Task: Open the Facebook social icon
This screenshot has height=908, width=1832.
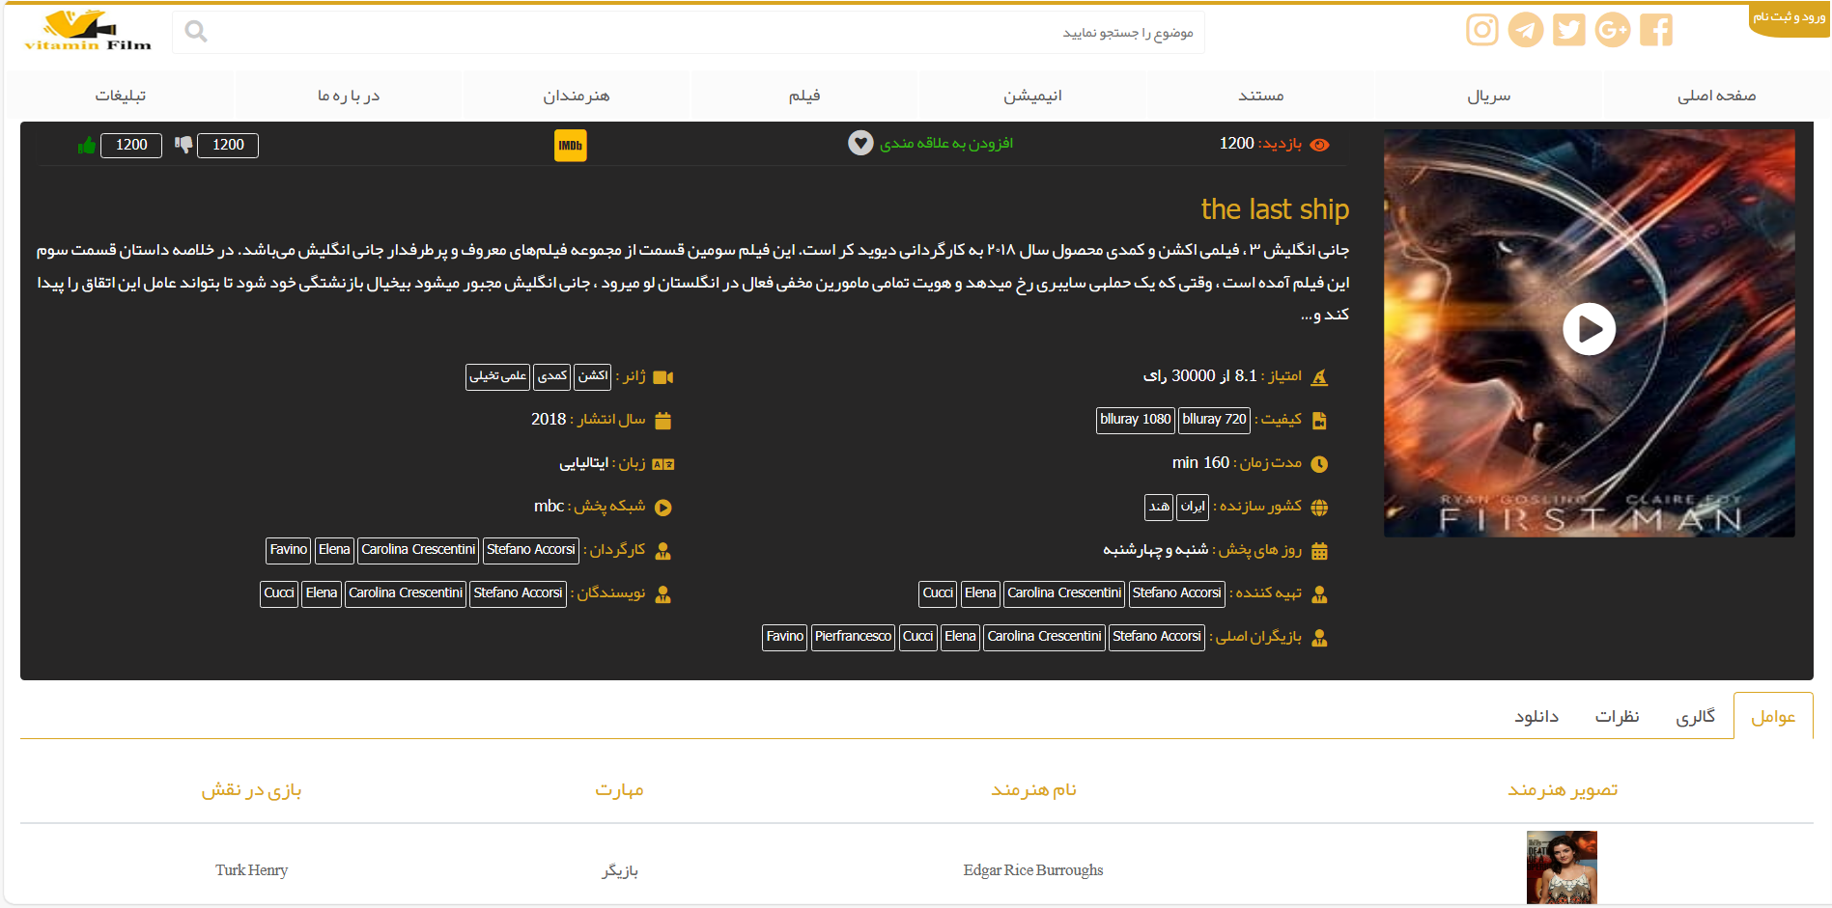Action: click(x=1656, y=30)
